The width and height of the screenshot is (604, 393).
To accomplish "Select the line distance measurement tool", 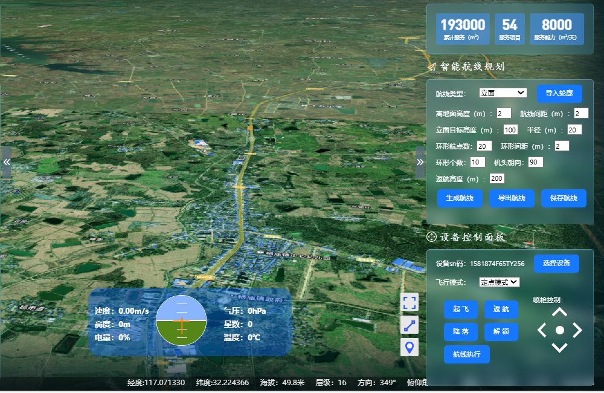I will click(x=410, y=325).
